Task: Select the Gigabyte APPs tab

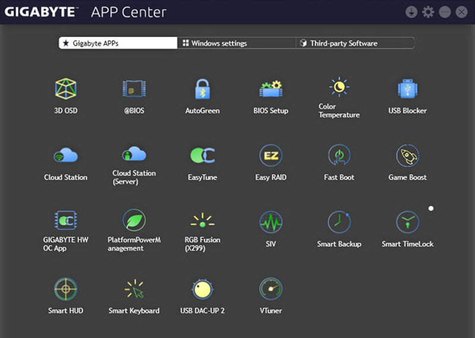Action: pyautogui.click(x=118, y=43)
